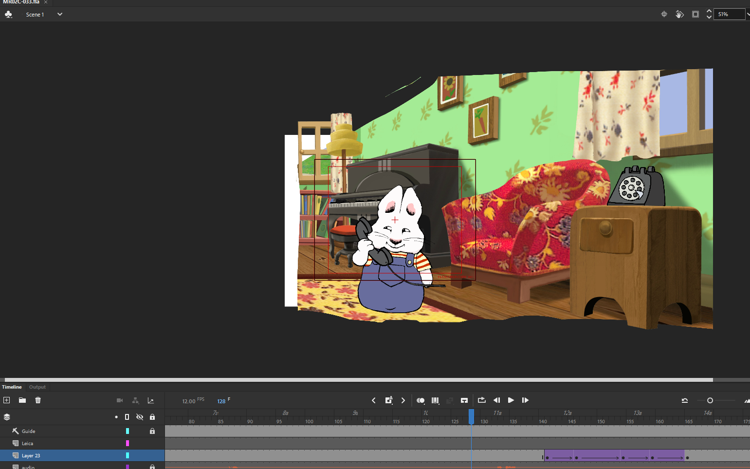Click the Highlight Layers dot header
The height and width of the screenshot is (469, 750).
point(116,417)
